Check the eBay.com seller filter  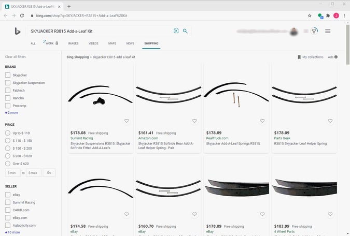point(8,218)
